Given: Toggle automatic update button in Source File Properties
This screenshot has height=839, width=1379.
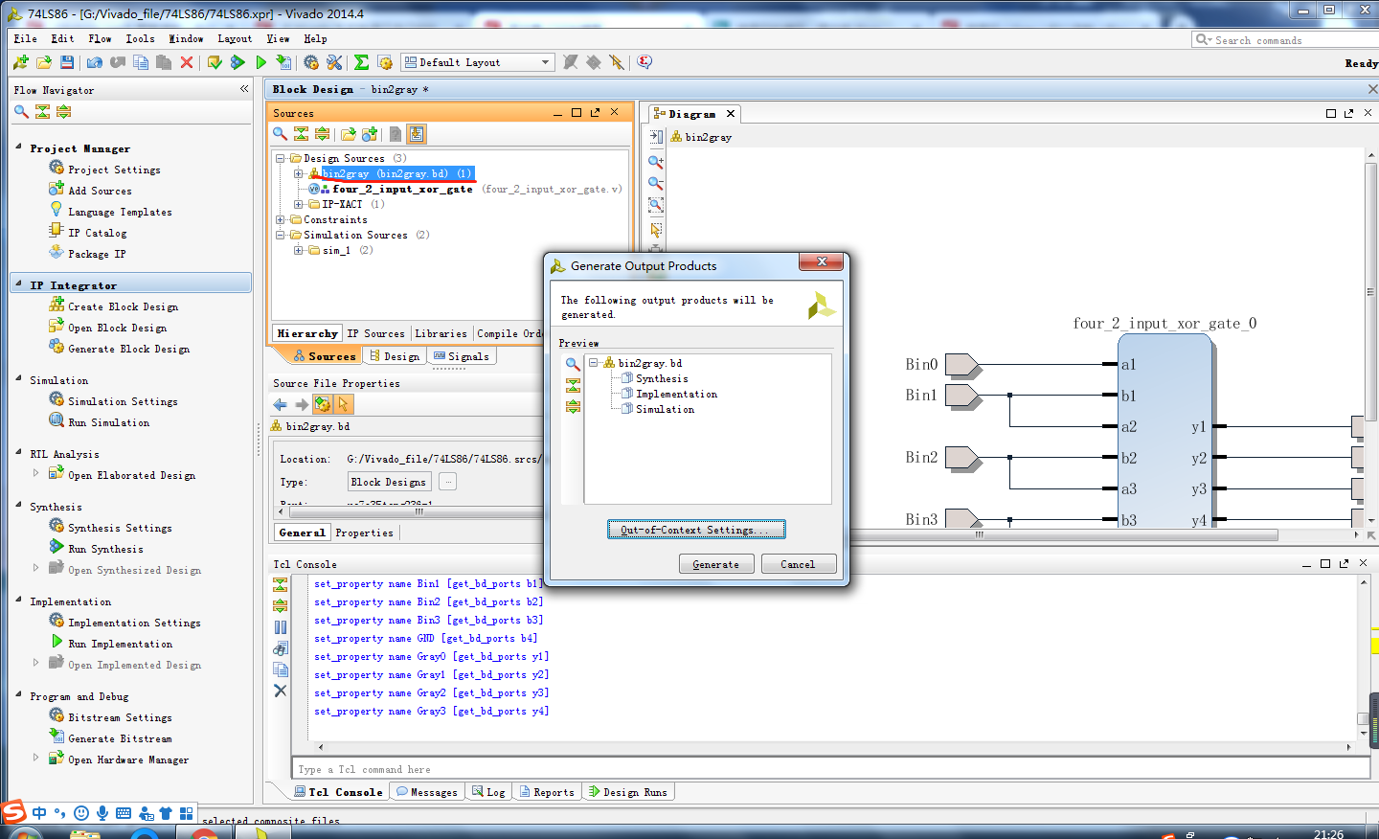Looking at the screenshot, I should click(323, 404).
